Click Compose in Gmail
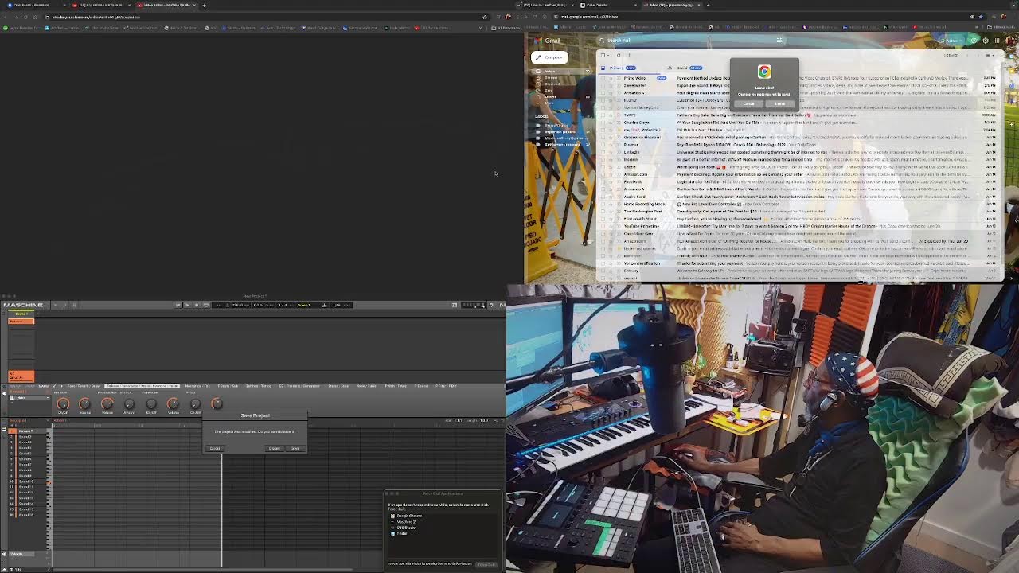This screenshot has height=573, width=1019. 549,57
